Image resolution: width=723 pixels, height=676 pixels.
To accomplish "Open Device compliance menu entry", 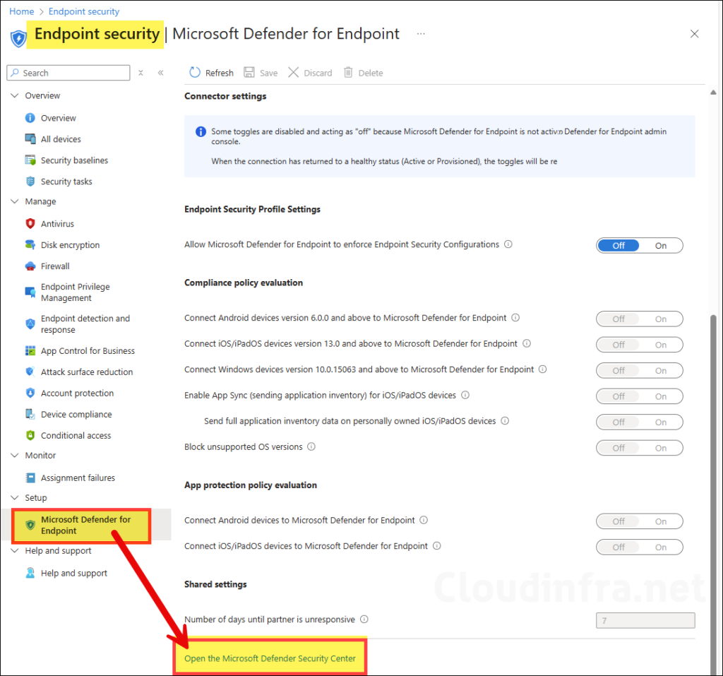I will [76, 415].
